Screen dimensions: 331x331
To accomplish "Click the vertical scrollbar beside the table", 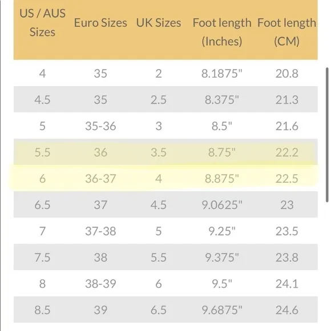I will pos(327,135).
